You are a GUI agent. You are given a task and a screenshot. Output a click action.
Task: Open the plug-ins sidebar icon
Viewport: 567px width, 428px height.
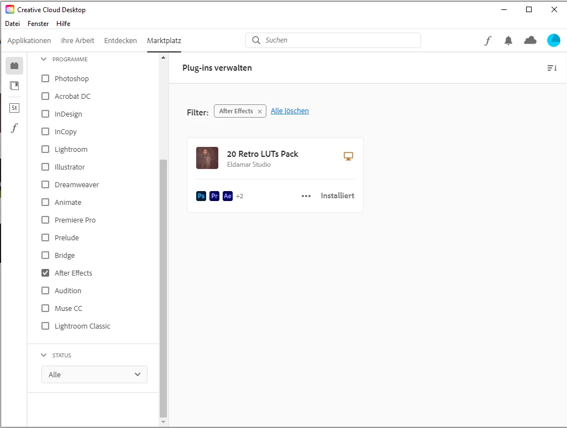[14, 66]
